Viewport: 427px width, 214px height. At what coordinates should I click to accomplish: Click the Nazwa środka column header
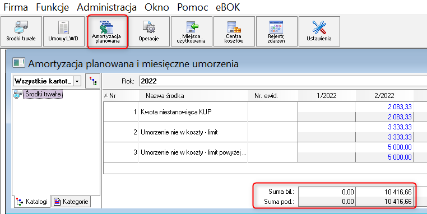coord(193,96)
